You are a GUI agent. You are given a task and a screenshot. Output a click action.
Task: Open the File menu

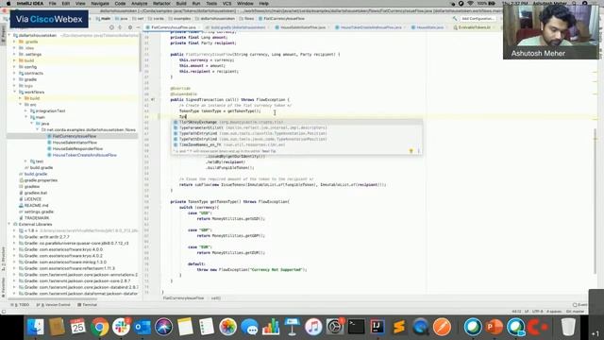click(53, 4)
